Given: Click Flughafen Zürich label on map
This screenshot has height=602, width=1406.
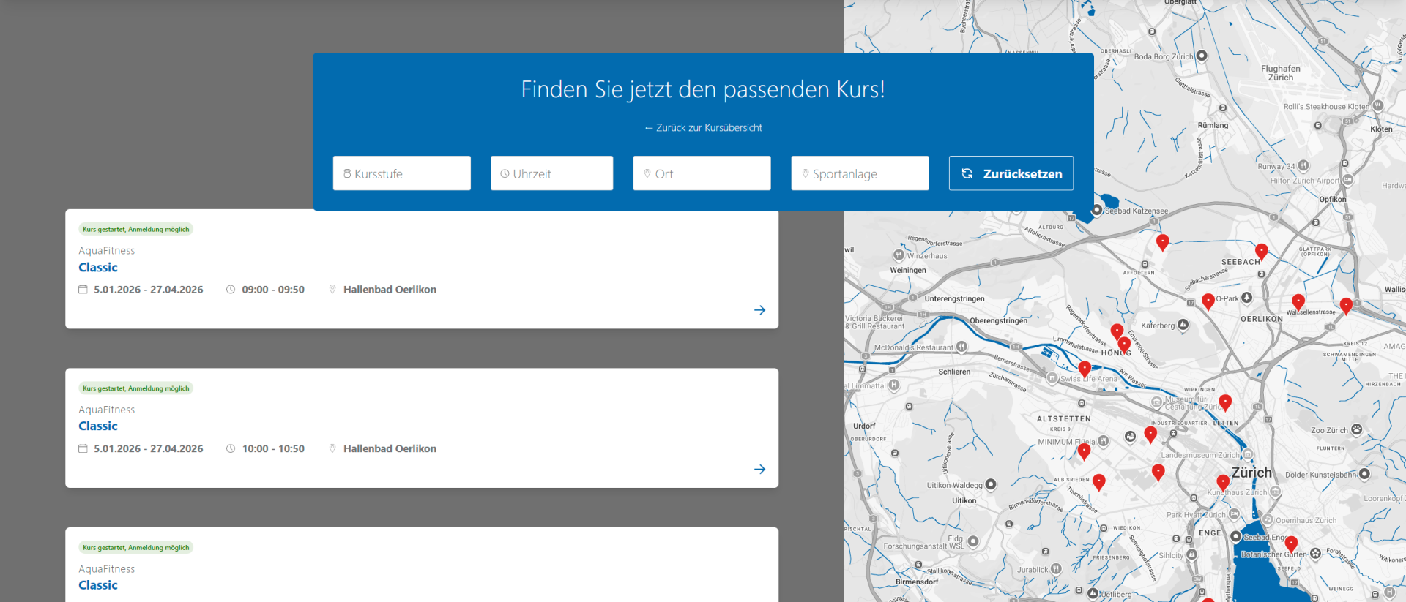Looking at the screenshot, I should (1280, 73).
